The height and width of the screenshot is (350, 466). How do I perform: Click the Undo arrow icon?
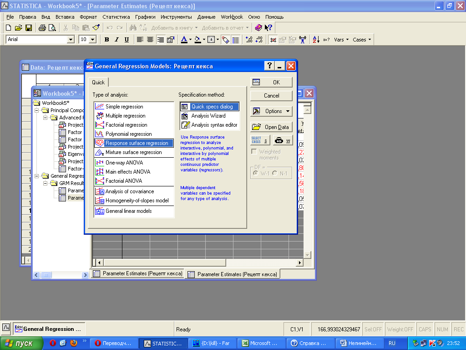click(109, 28)
